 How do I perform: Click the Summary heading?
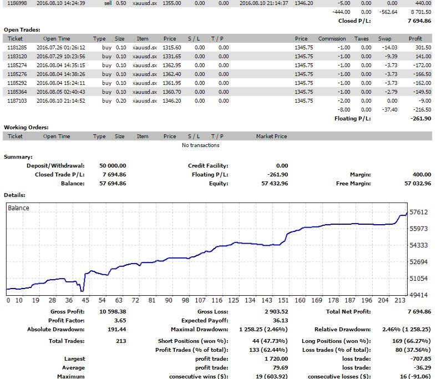tap(18, 157)
